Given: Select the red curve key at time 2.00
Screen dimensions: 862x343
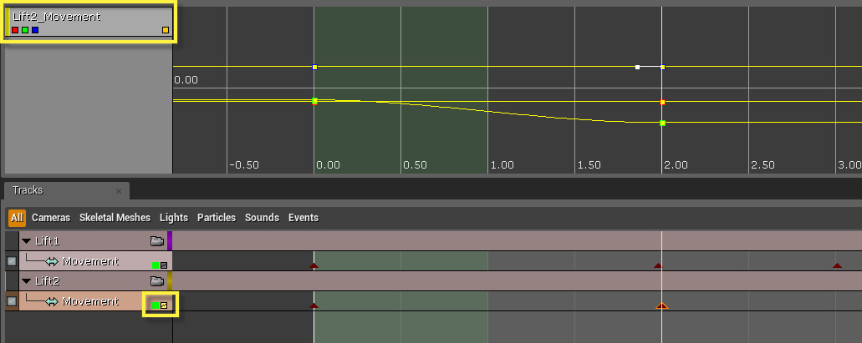Looking at the screenshot, I should pyautogui.click(x=662, y=102).
